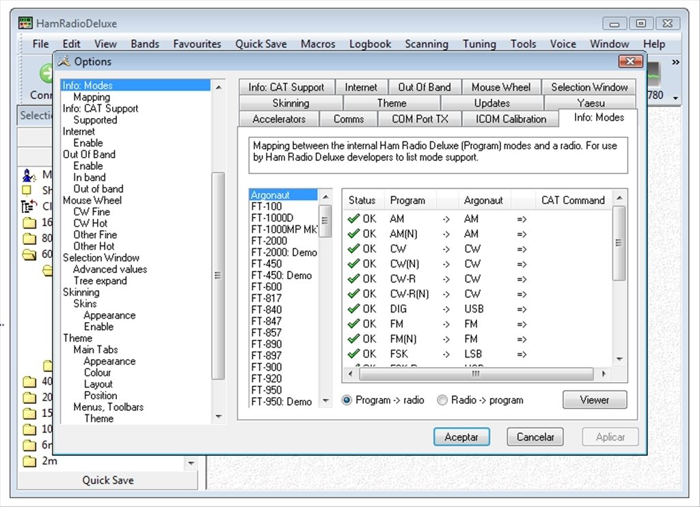Open the Selection Window tab
The width and height of the screenshot is (700, 507).
coord(589,87)
